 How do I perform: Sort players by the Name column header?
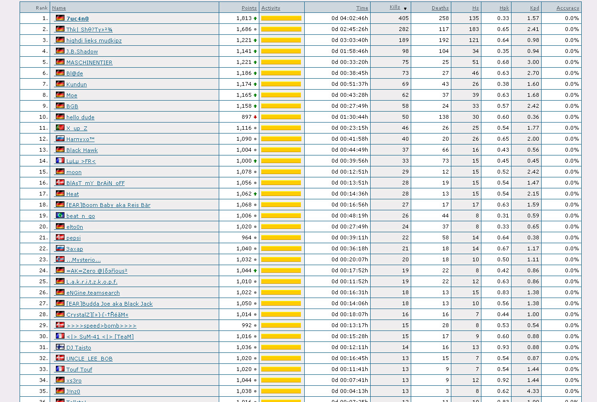pyautogui.click(x=59, y=8)
